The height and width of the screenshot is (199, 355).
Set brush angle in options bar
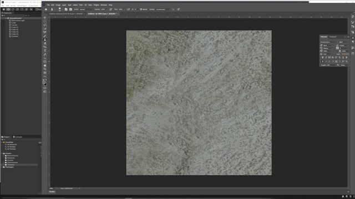coord(134,9)
